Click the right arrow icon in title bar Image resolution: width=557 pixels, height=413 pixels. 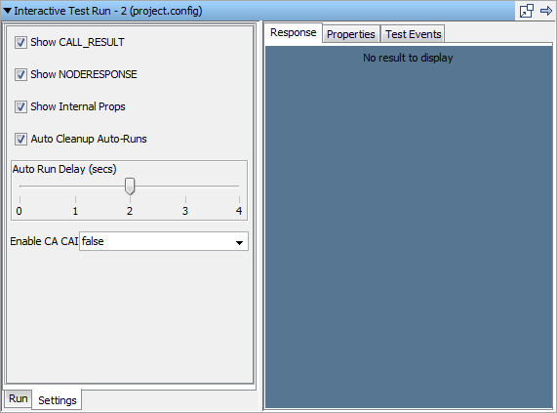click(546, 11)
